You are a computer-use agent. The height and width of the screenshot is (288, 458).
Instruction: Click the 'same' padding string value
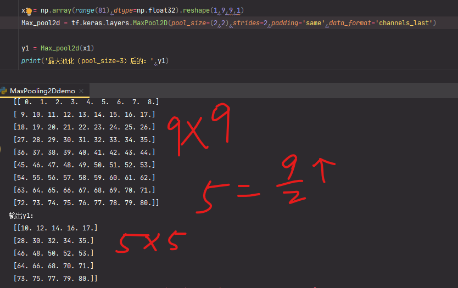314,23
